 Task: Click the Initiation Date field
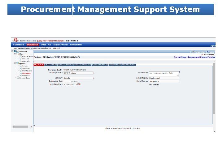pyautogui.click(x=70, y=84)
